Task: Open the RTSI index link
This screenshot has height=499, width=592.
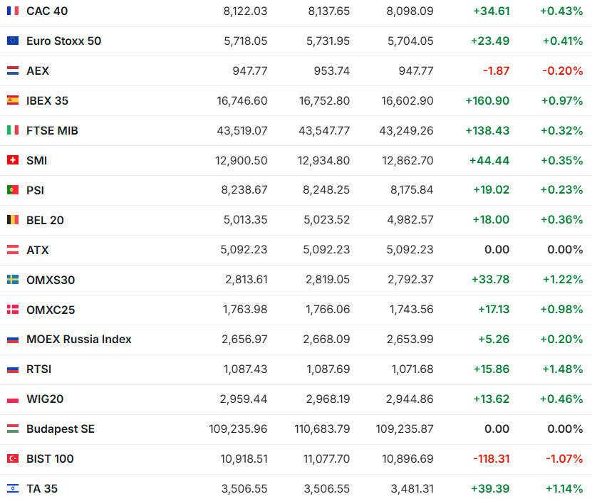Action: click(x=38, y=369)
